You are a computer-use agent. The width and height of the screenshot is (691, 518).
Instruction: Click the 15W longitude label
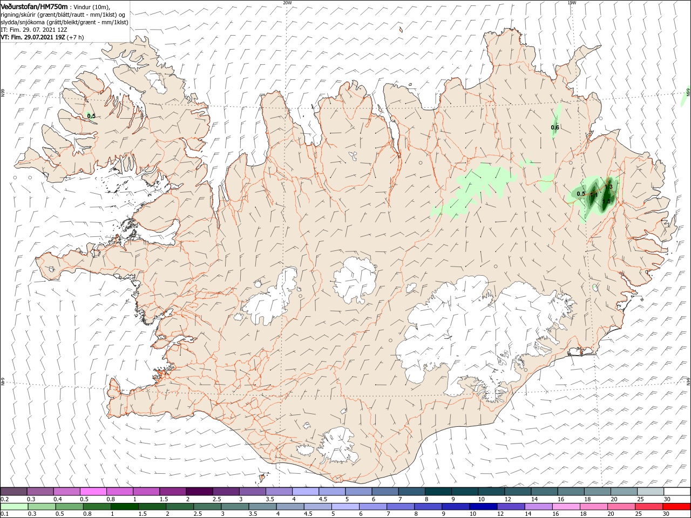point(572,3)
